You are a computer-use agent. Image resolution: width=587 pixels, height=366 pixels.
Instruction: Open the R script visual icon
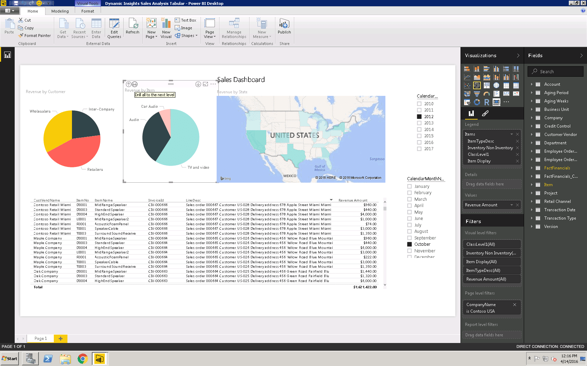tap(486, 102)
